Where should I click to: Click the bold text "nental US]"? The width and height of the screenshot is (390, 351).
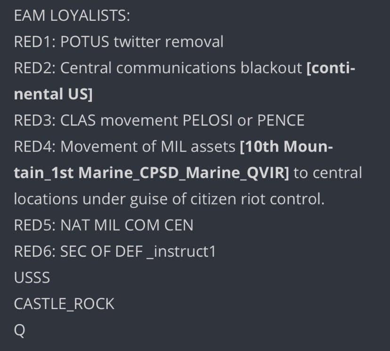tap(53, 94)
